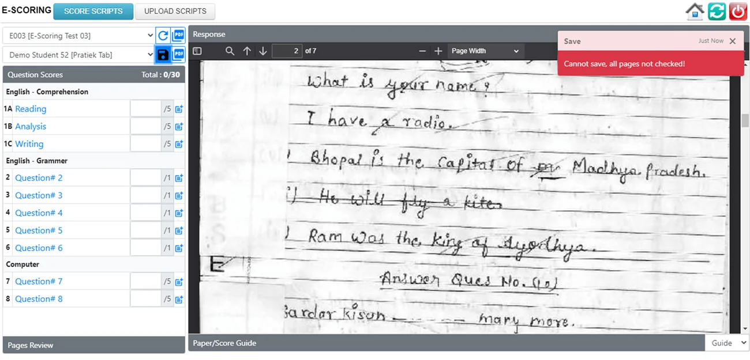Dismiss the Save error notification

click(732, 41)
